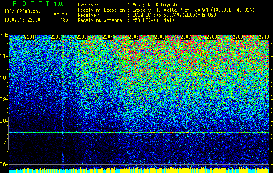Click the 2203 time marker
Image resolution: width=273 pixels, height=173 pixels.
pos(82,37)
